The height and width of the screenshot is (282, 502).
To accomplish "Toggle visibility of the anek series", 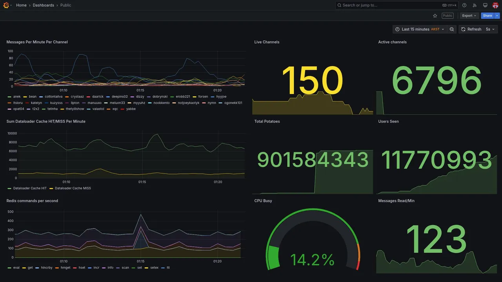I will pyautogui.click(x=17, y=97).
